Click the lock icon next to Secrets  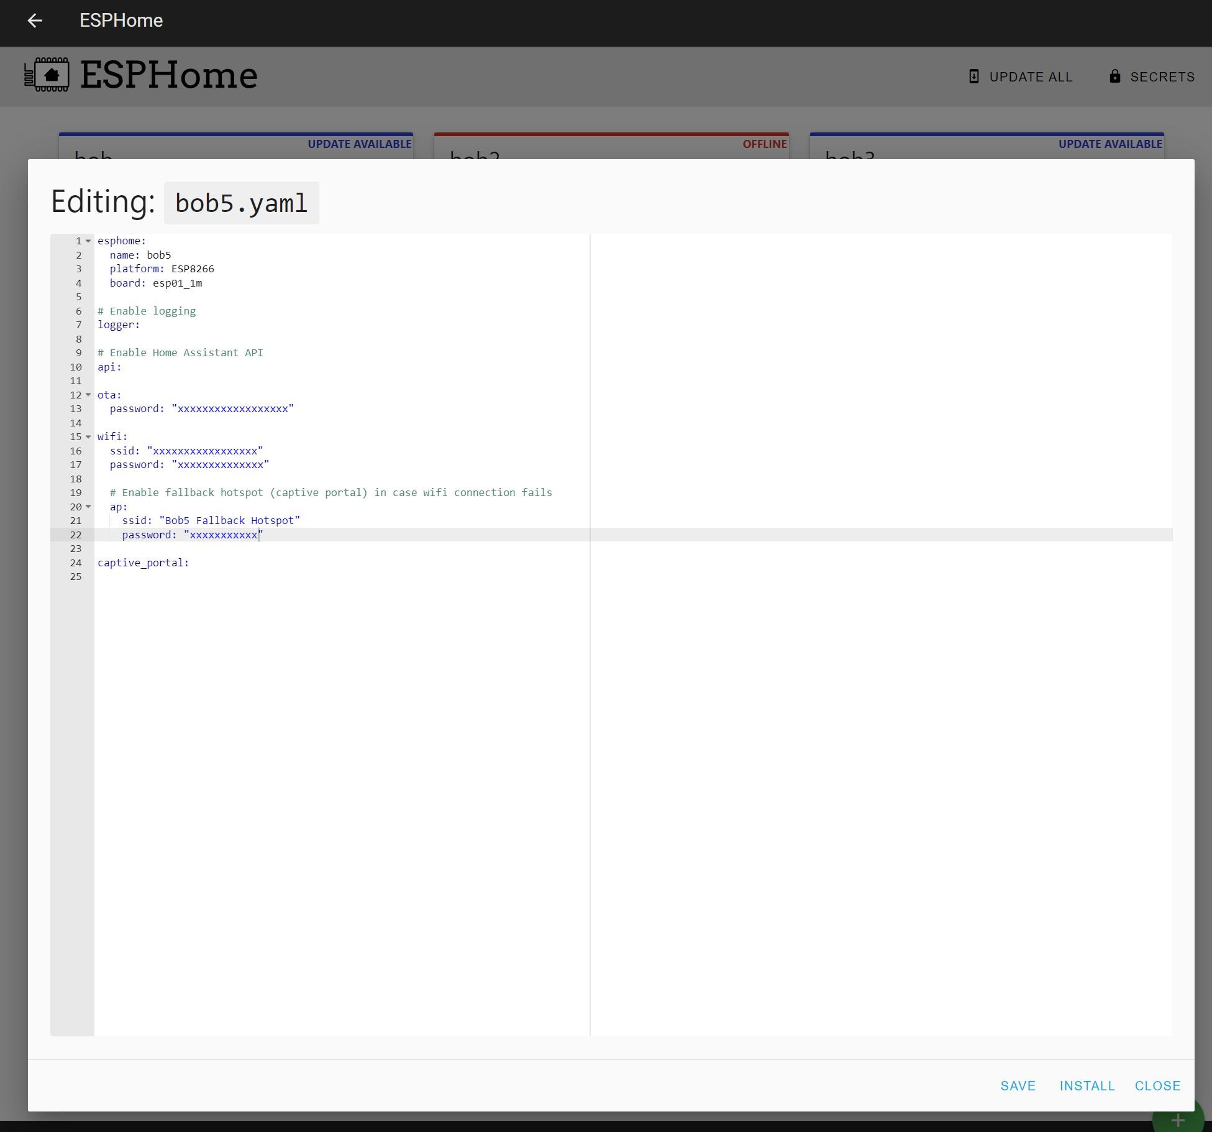pos(1114,76)
